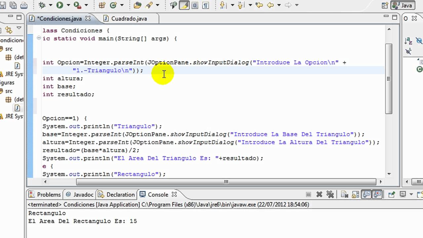Click the External Tools run icon
The width and height of the screenshot is (423, 238).
77,5
